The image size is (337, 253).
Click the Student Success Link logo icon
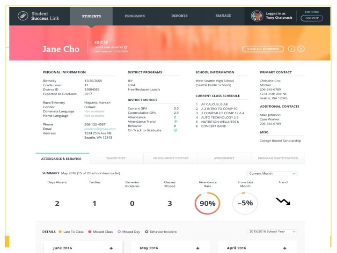click(23, 16)
